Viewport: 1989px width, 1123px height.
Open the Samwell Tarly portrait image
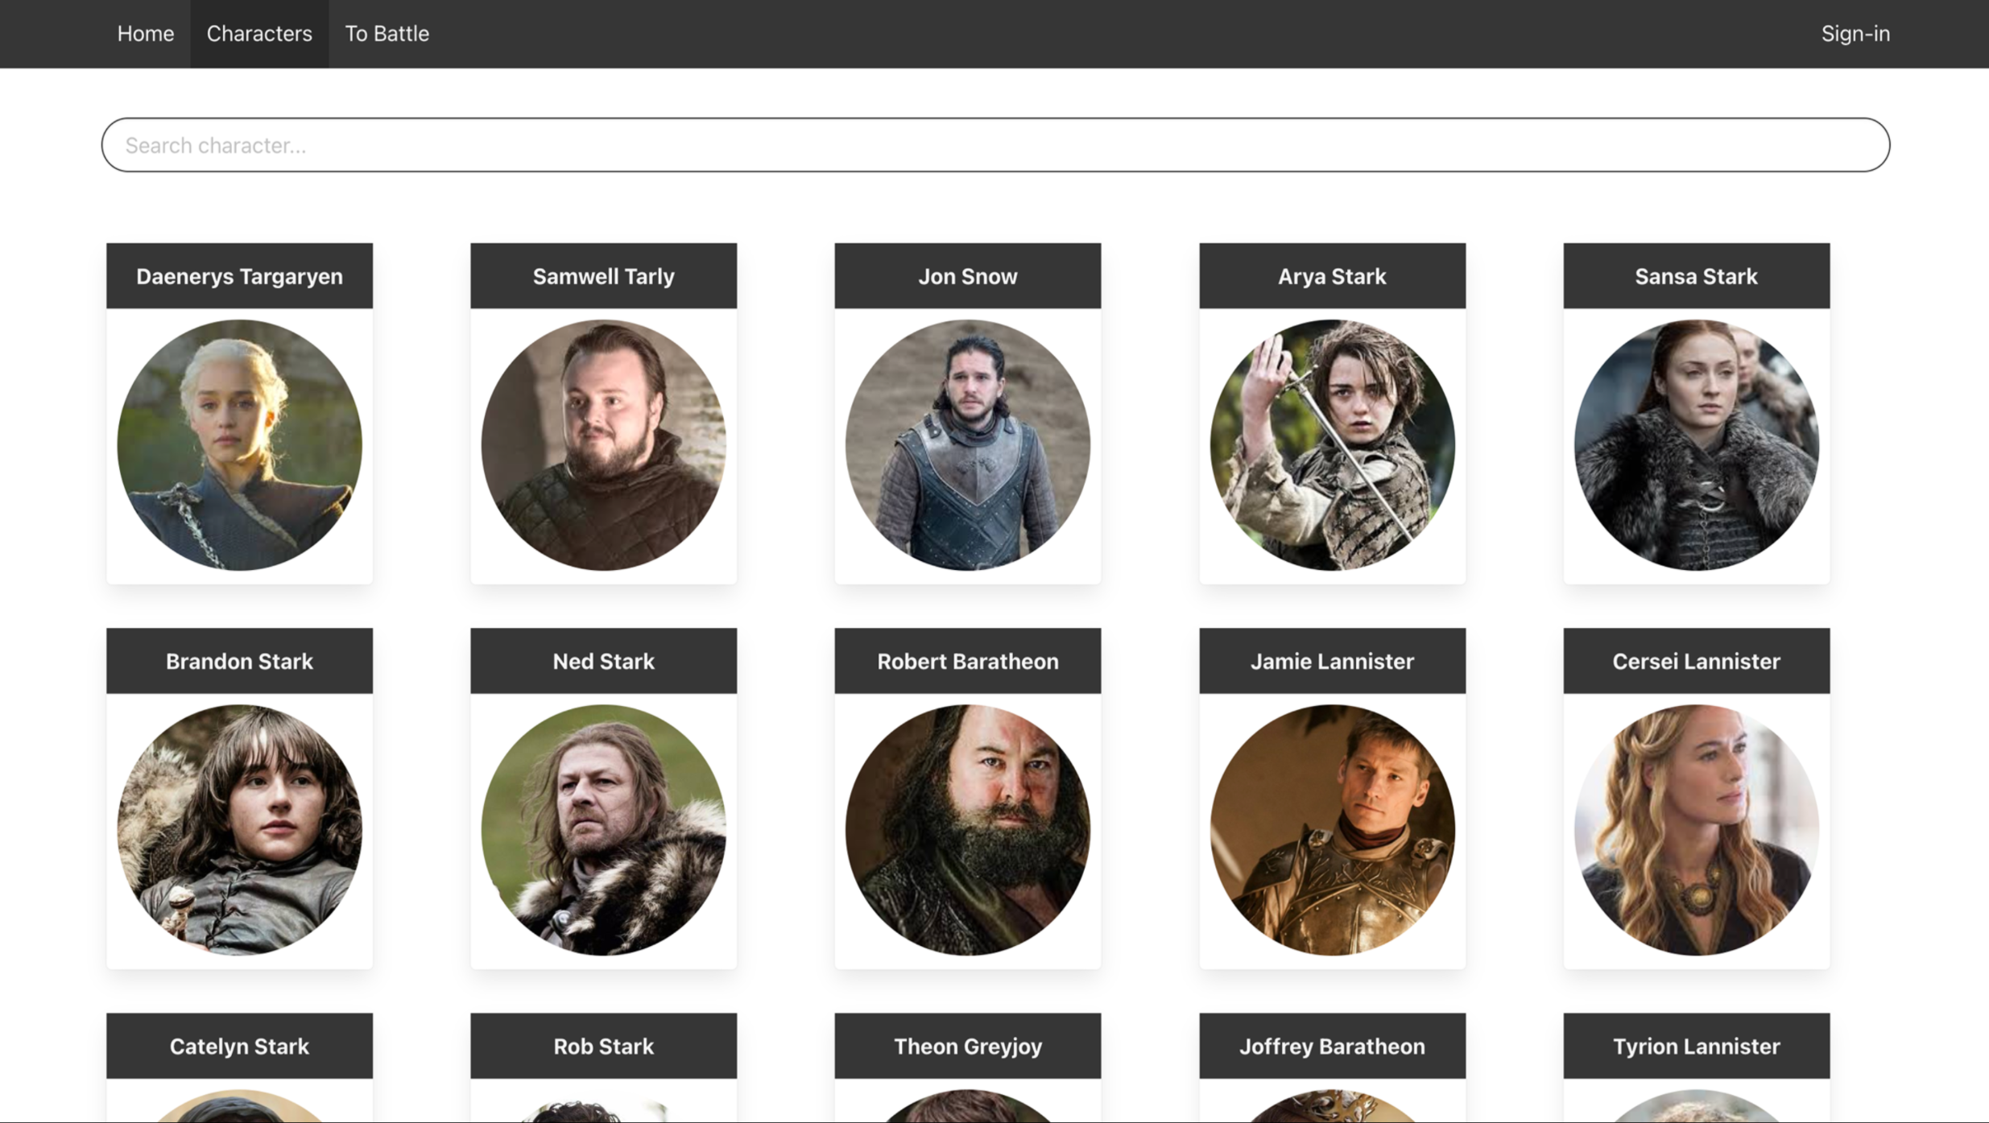603,445
